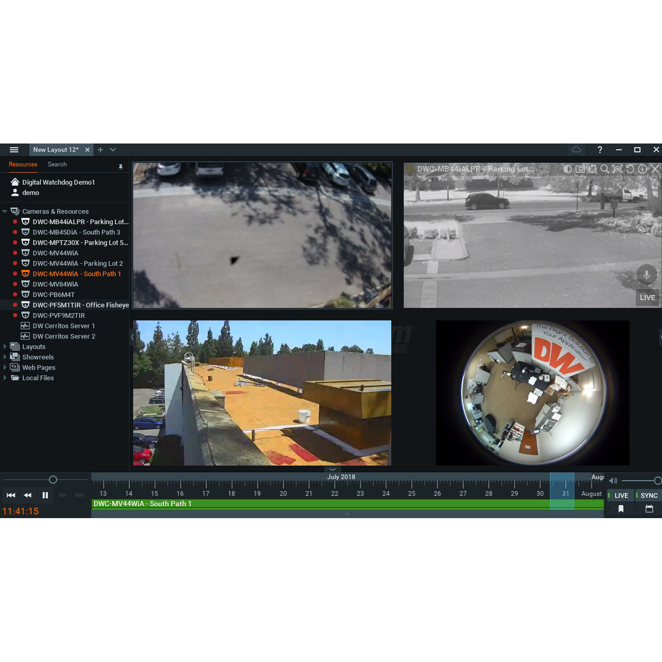
Task: Open the main hamburger menu
Action: [14, 150]
